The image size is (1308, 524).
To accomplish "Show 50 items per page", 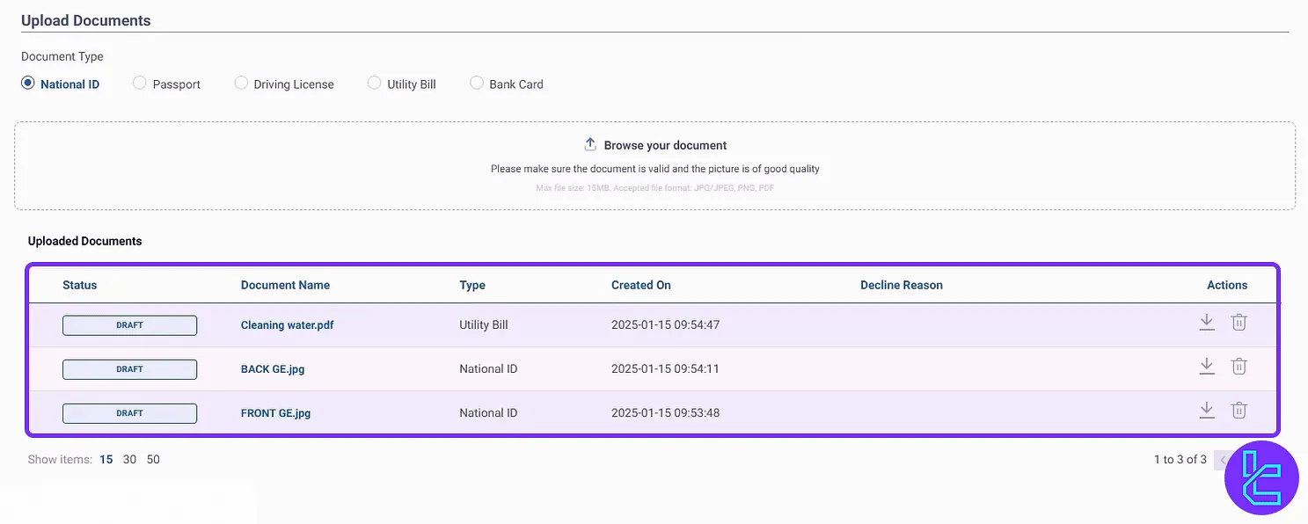I will pos(153,459).
